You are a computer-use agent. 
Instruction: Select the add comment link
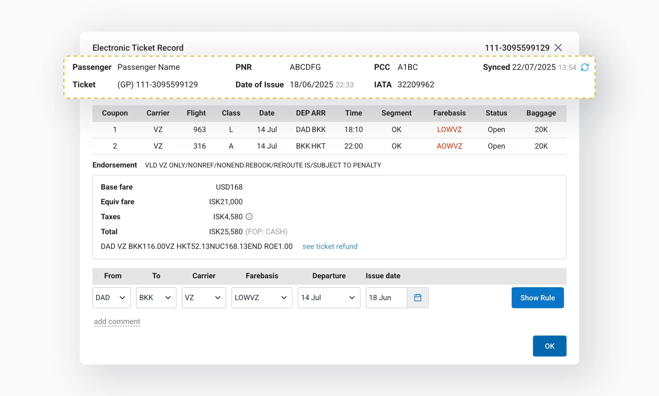(117, 321)
